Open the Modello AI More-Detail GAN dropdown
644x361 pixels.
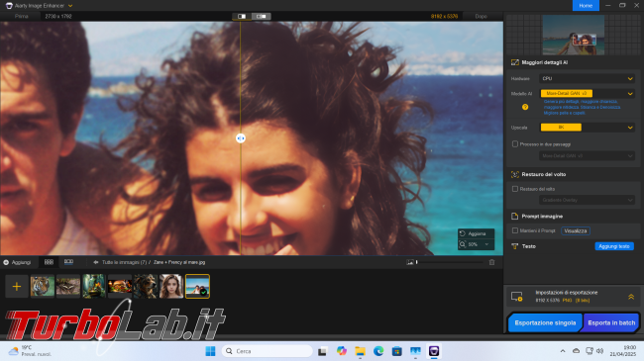pyautogui.click(x=588, y=94)
